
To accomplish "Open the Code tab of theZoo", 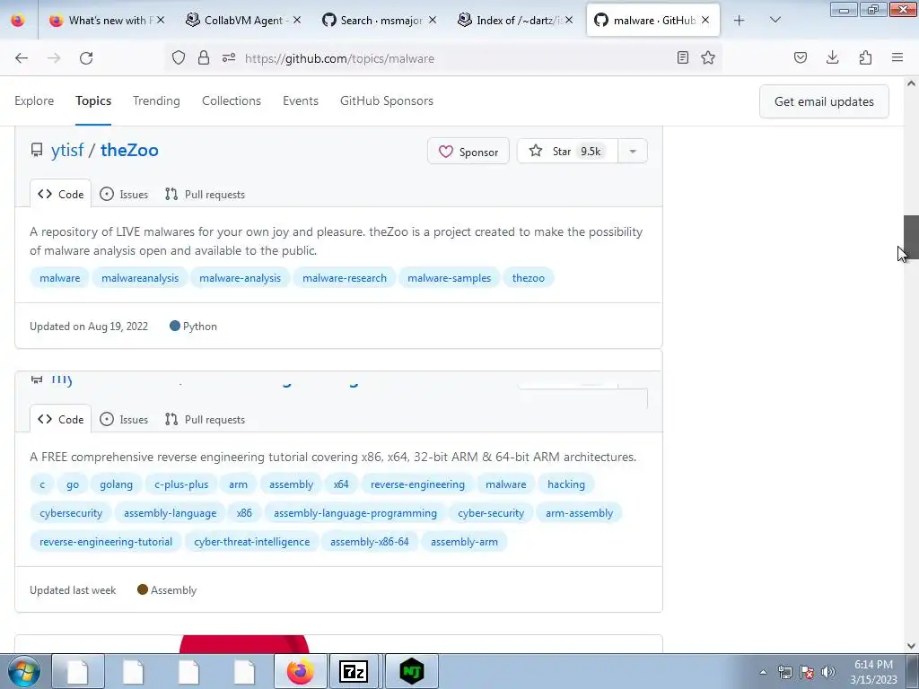I will pyautogui.click(x=61, y=194).
